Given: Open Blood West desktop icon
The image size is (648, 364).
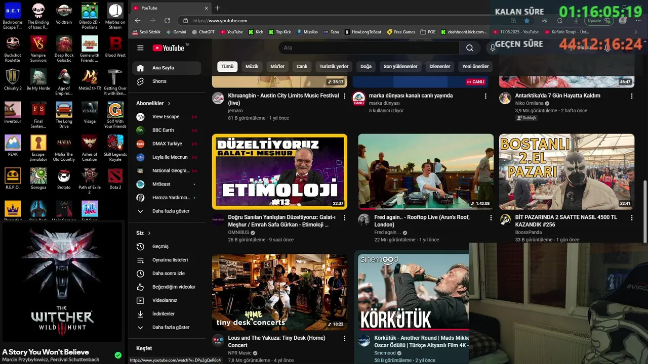Looking at the screenshot, I should tap(115, 47).
